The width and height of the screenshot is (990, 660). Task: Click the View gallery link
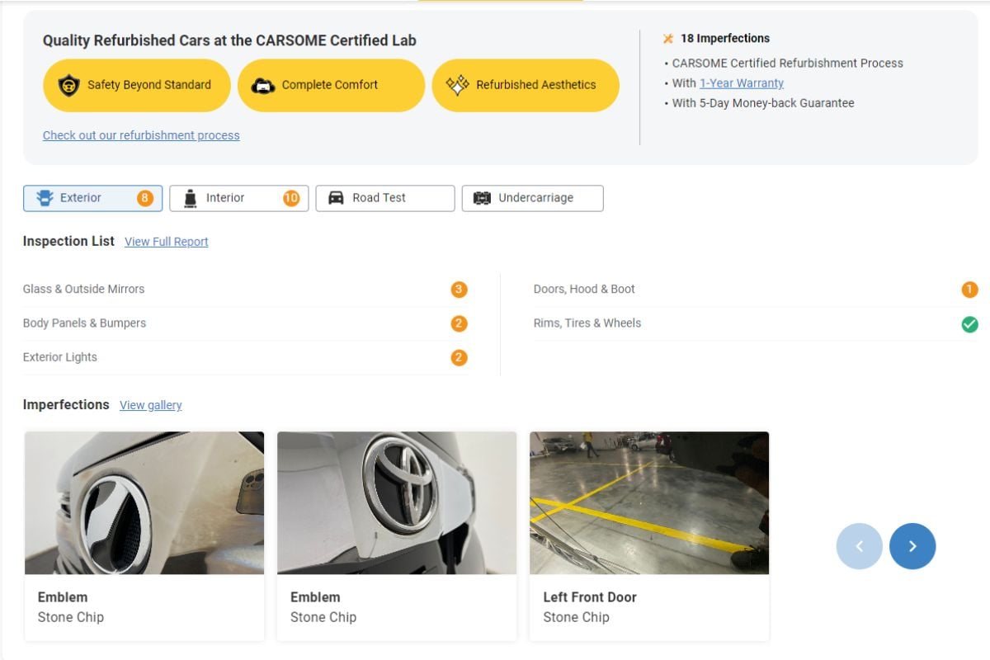[151, 404]
